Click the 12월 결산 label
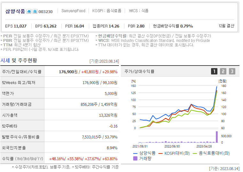Screen dimensions: 243x172 coord(226,26)
